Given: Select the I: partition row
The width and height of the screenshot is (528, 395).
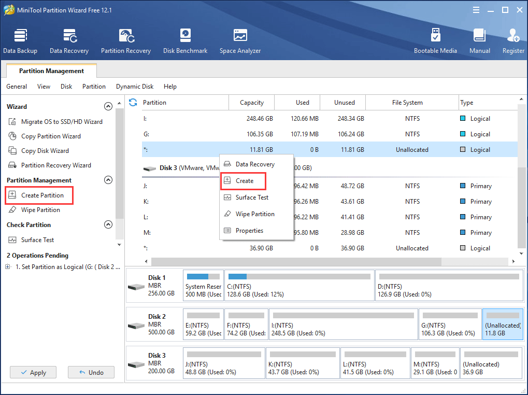Looking at the screenshot, I should 330,119.
